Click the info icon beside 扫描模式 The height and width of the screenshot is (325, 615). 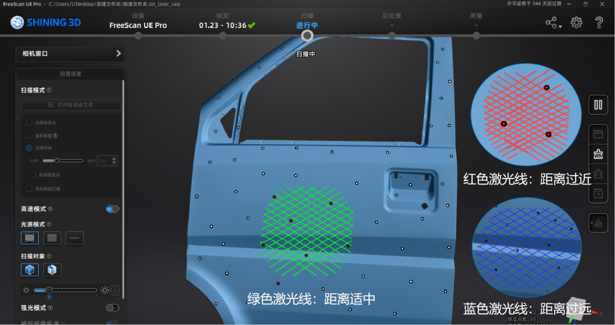click(x=49, y=90)
